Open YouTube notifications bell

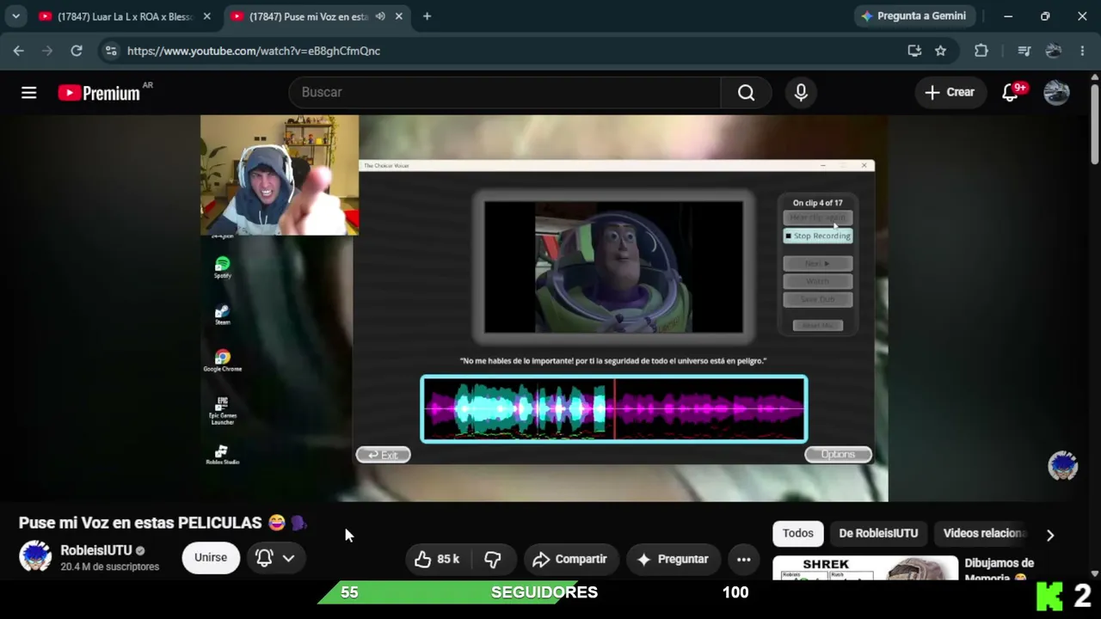click(1011, 93)
